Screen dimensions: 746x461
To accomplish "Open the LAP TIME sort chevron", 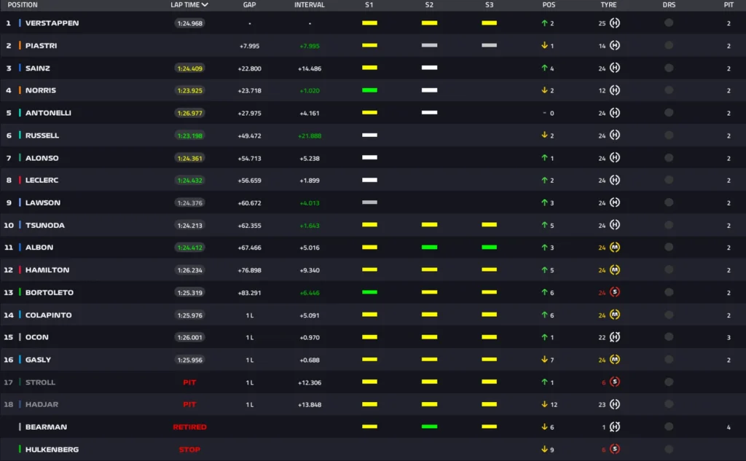I will point(205,4).
